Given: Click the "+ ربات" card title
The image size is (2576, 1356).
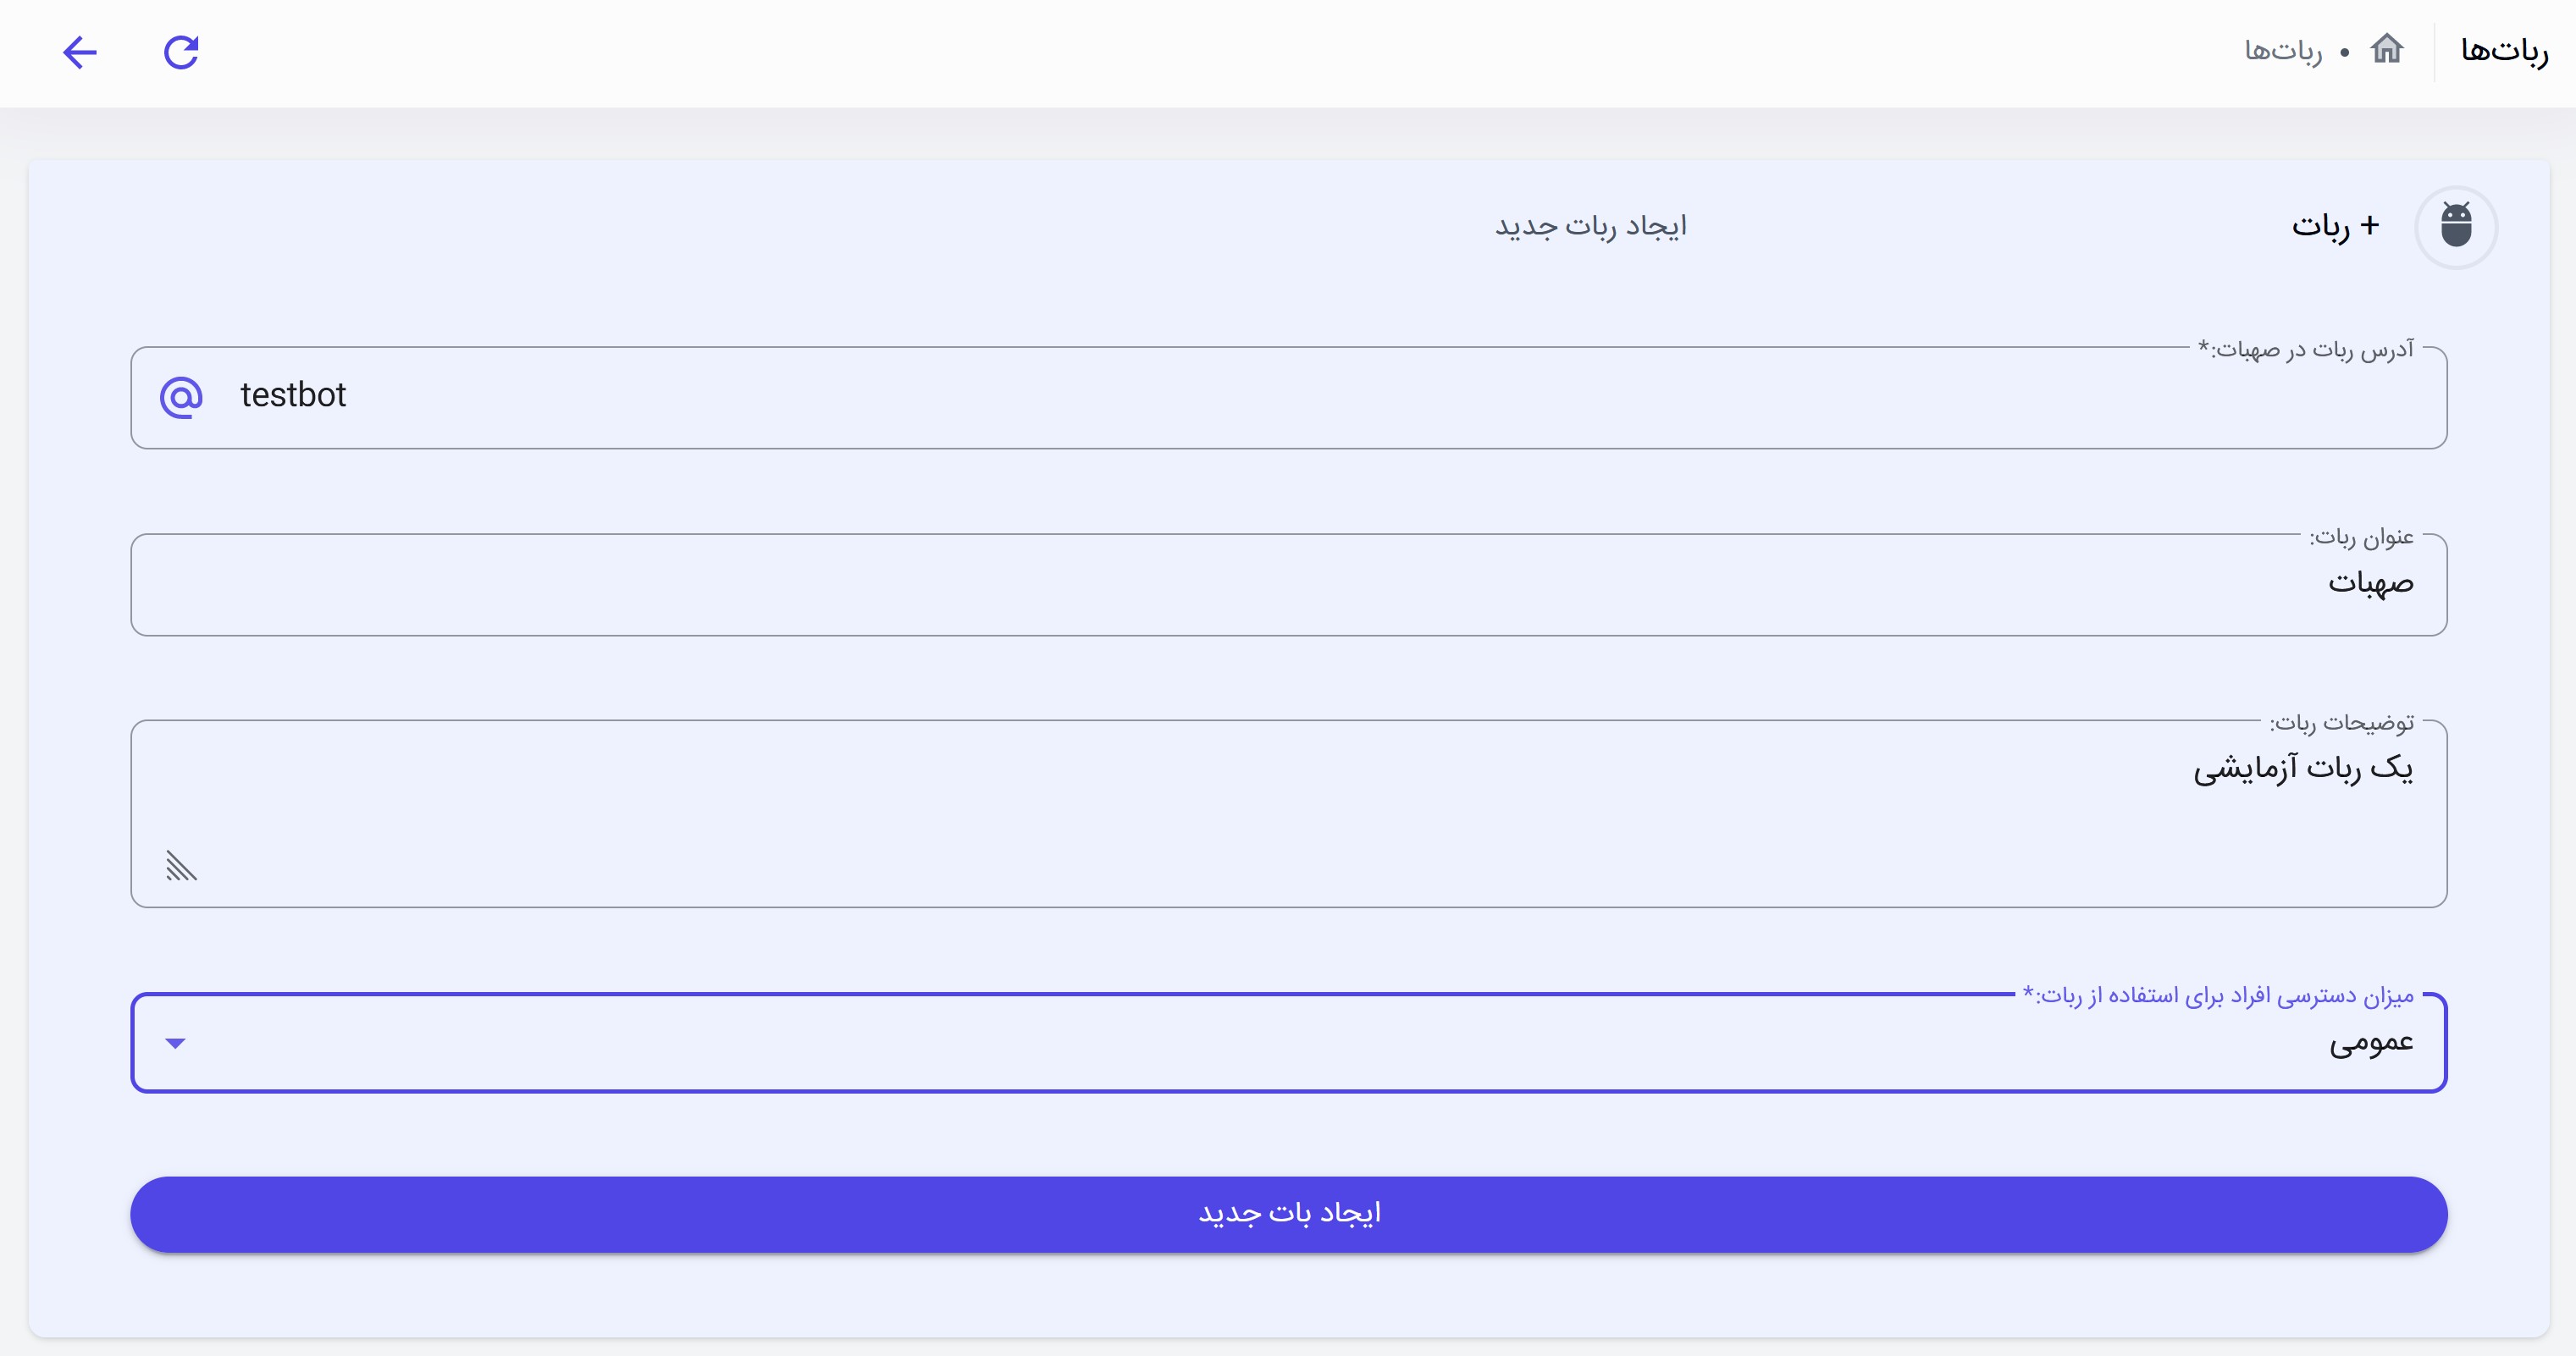Looking at the screenshot, I should (x=2335, y=226).
